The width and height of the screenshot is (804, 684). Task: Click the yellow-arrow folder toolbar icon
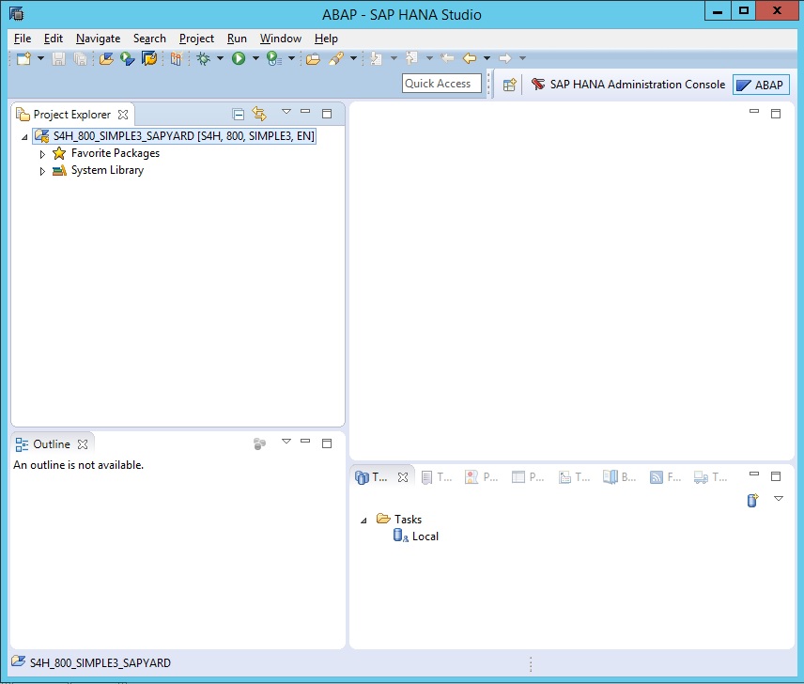click(149, 58)
